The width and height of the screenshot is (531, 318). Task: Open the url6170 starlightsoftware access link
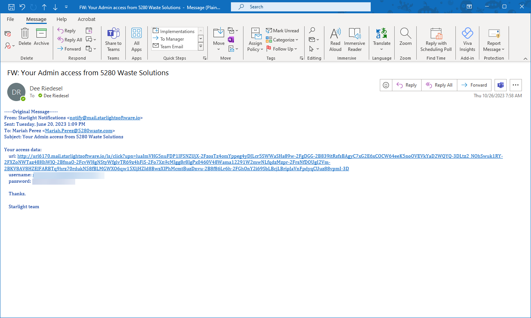(x=253, y=162)
